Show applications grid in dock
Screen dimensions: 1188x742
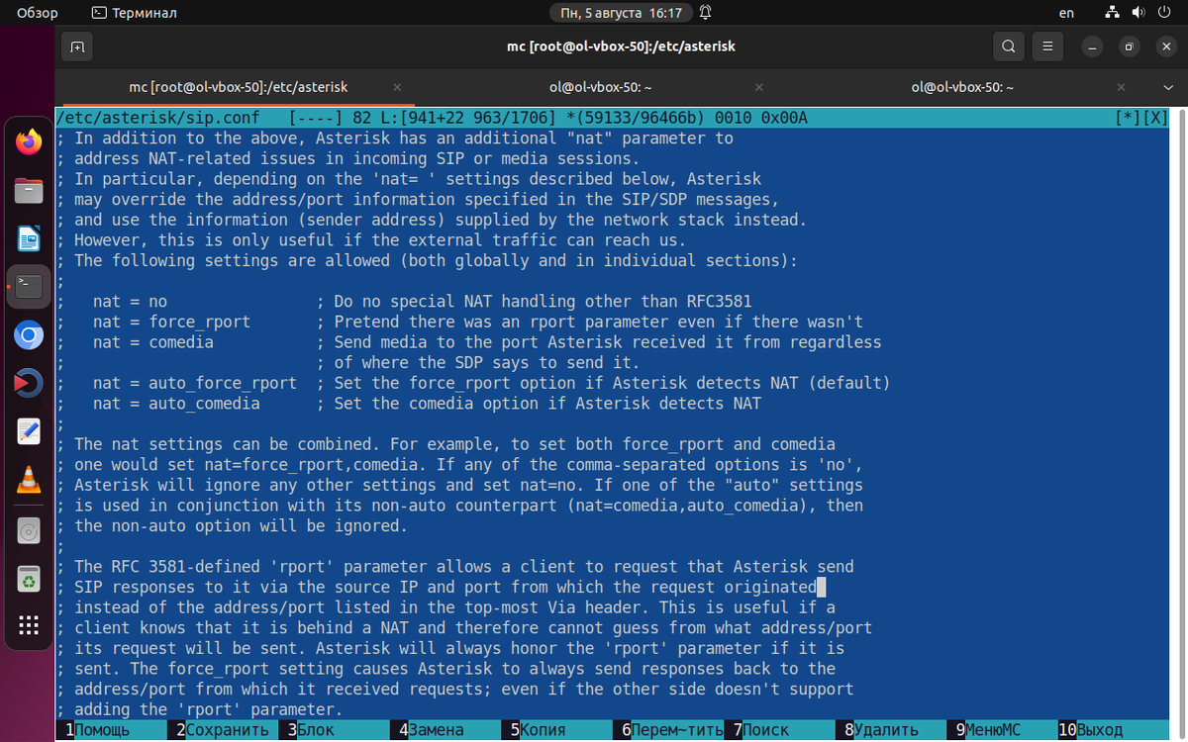[x=29, y=626]
